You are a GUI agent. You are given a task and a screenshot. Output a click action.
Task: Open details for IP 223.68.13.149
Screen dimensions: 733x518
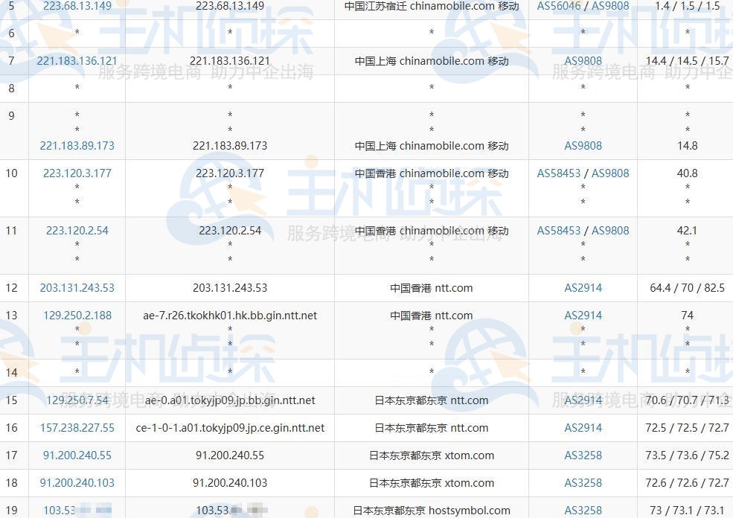pos(77,6)
